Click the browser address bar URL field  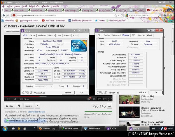pos(65,15)
